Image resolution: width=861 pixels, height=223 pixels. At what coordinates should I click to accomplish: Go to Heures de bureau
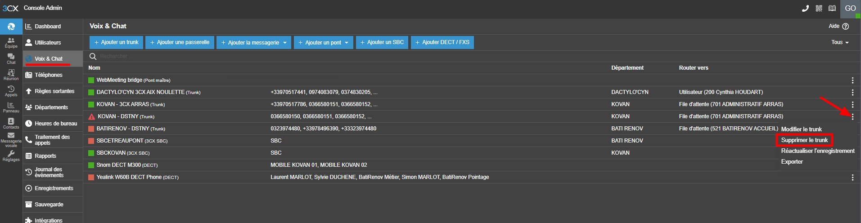(53, 124)
